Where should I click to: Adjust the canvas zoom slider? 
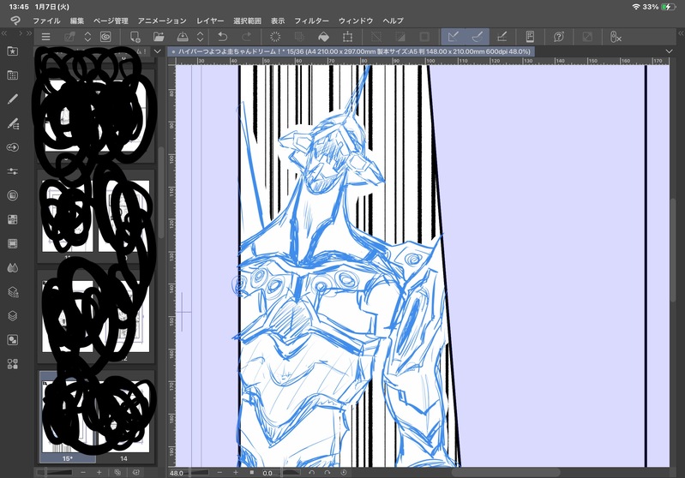201,472
